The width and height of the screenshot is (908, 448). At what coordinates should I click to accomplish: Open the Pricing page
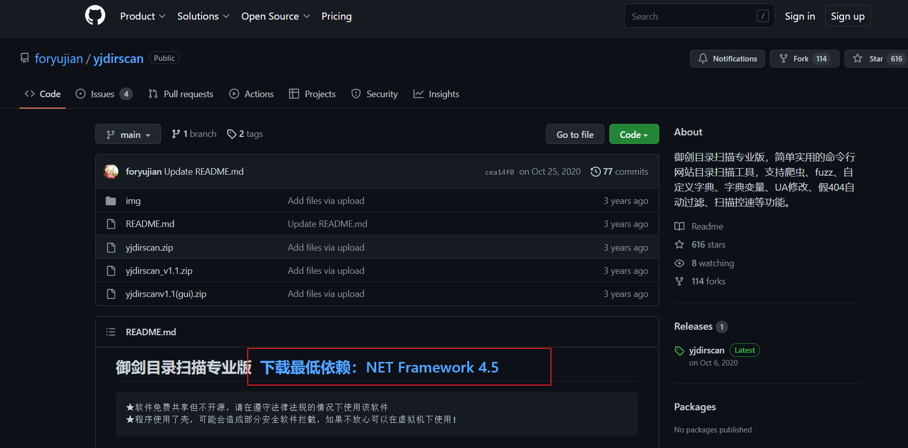pos(336,16)
